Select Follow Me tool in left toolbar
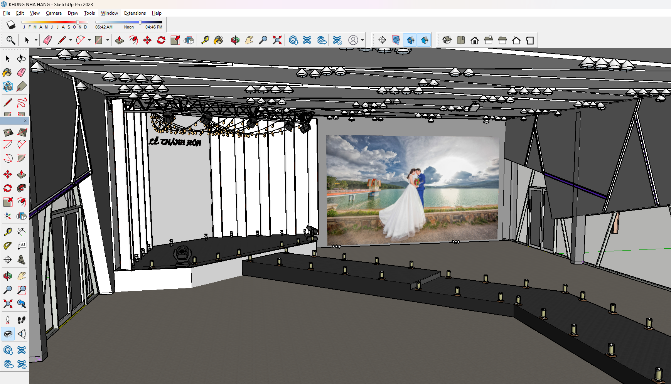This screenshot has height=384, width=671. point(22,188)
